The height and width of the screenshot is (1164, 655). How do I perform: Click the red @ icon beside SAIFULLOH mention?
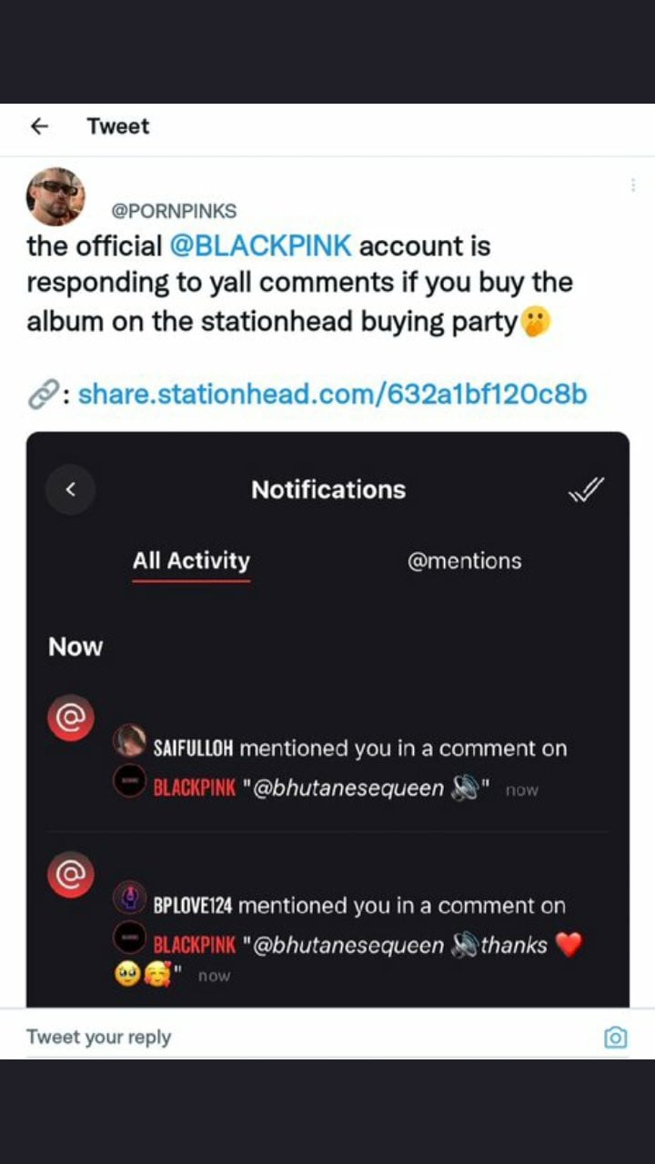point(71,718)
